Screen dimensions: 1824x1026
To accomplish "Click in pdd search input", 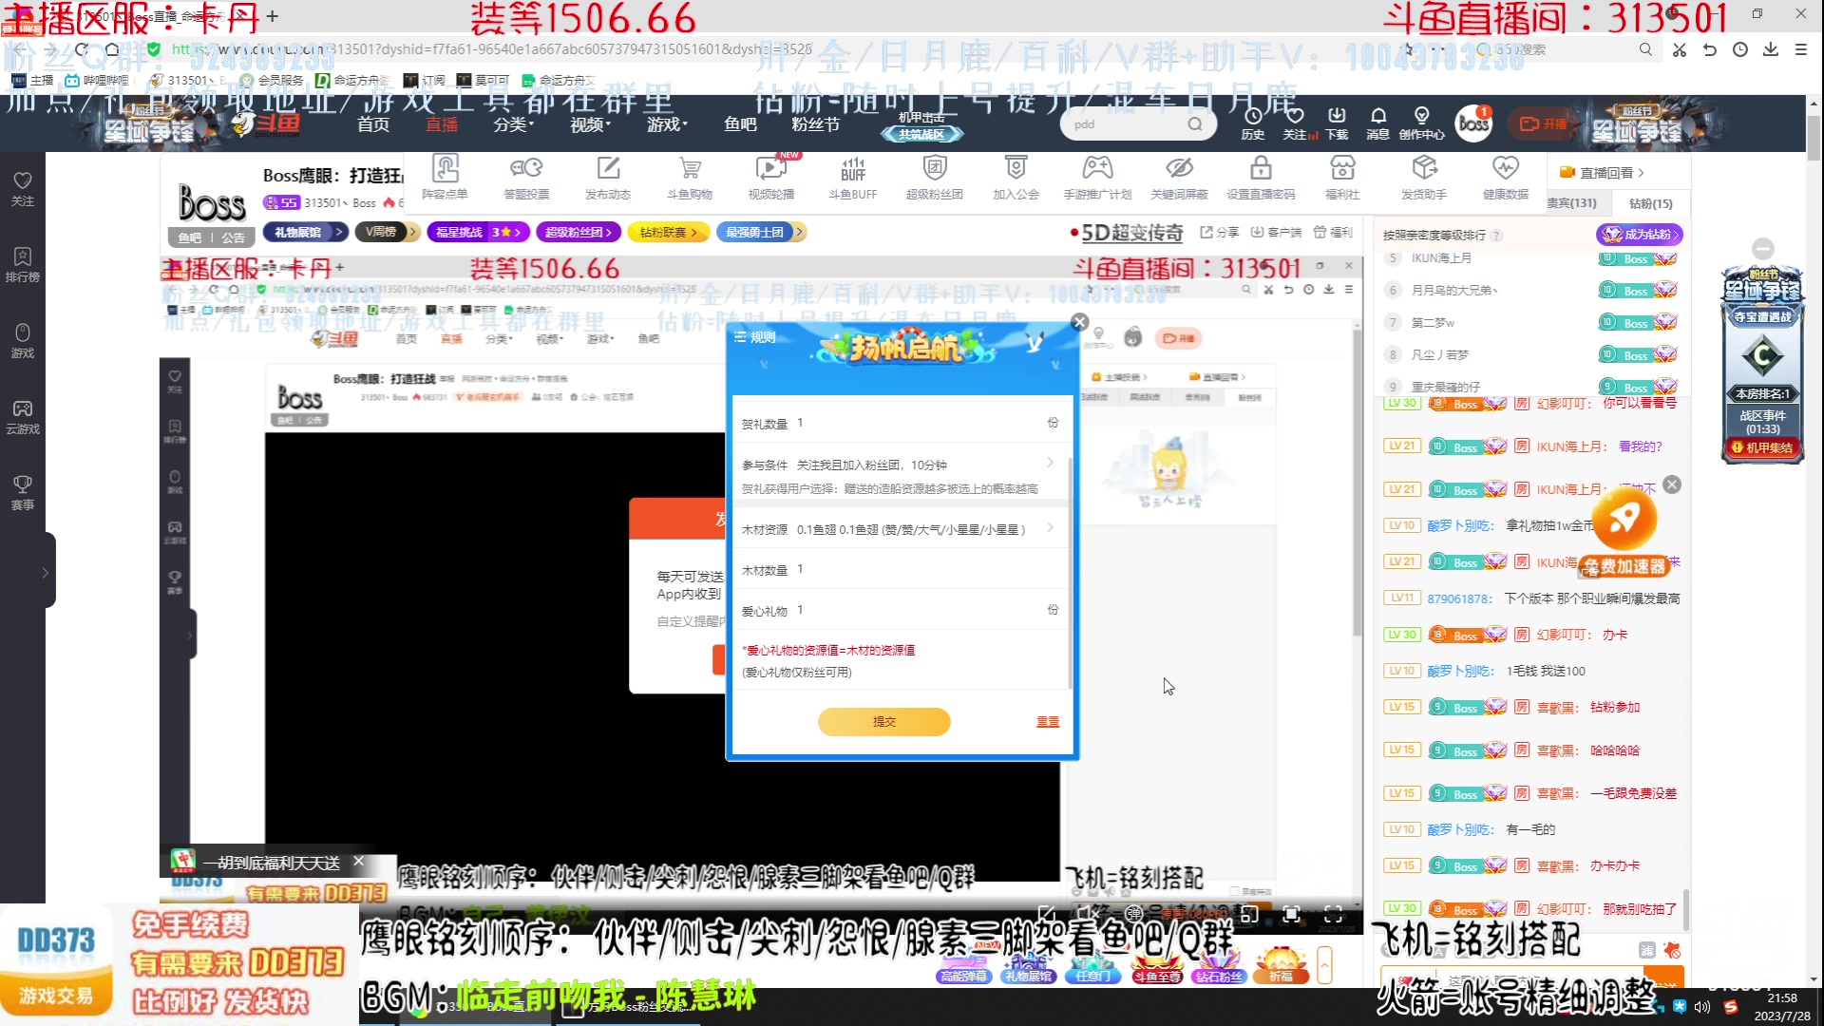I will [x=1126, y=123].
